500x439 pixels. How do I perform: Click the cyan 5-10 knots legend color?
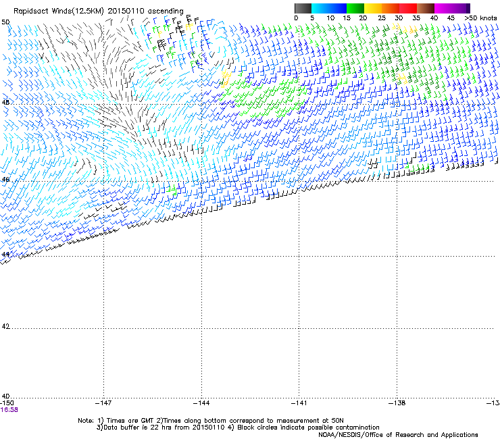point(320,8)
